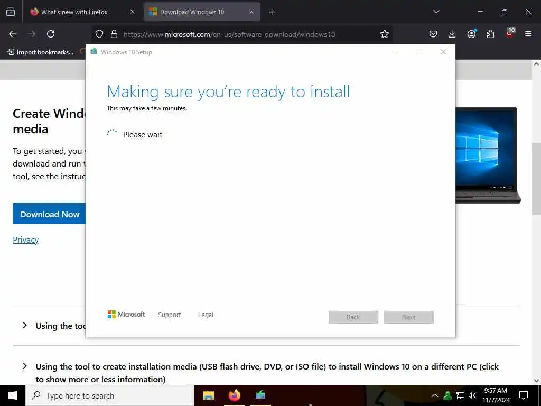Close the What's new with Firefox tab
Image resolution: width=541 pixels, height=406 pixels.
point(133,12)
